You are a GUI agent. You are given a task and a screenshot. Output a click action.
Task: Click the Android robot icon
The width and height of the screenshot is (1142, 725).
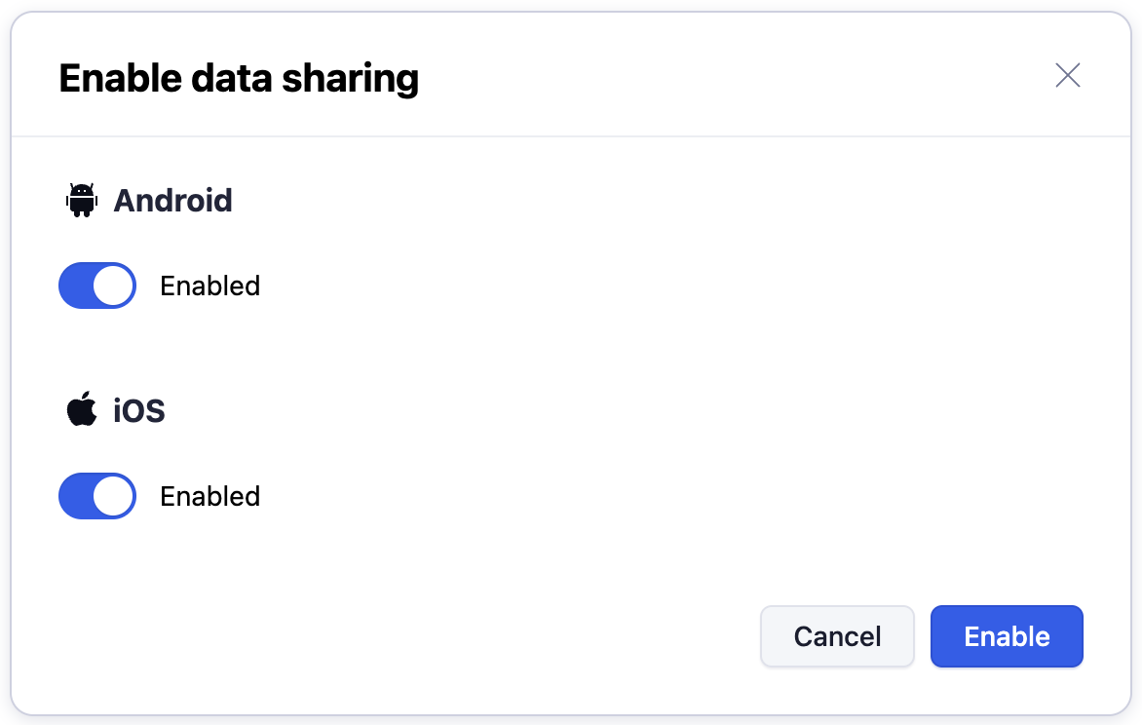[x=82, y=201]
